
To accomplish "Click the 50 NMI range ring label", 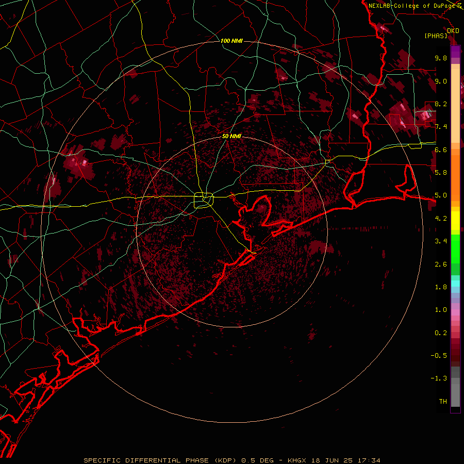I will tap(231, 137).
